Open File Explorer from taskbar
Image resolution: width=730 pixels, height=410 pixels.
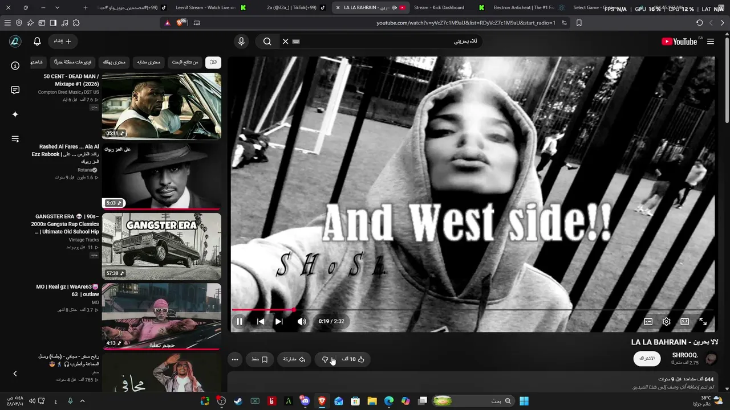372,401
